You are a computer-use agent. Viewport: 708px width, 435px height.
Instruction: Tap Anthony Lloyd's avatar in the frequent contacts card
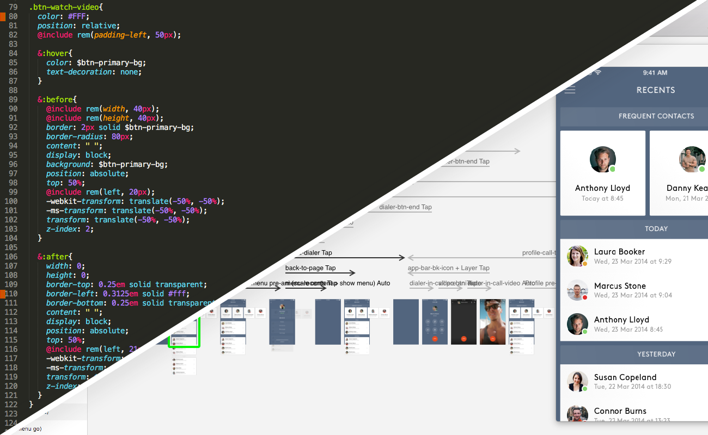[x=603, y=160]
